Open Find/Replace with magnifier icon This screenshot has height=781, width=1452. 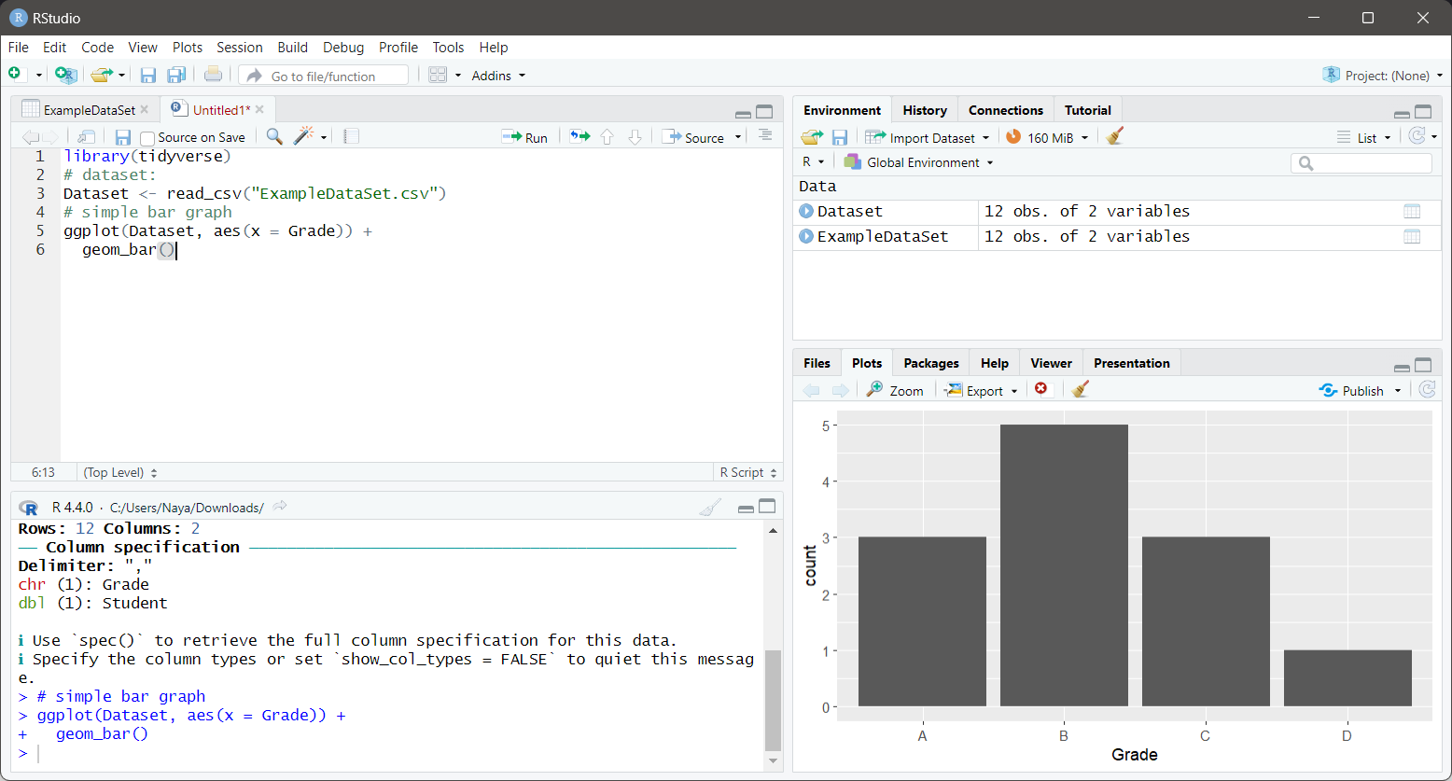(273, 136)
